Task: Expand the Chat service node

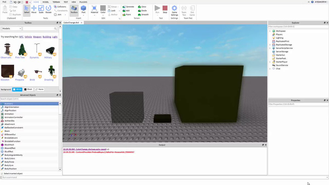Action: point(270,69)
